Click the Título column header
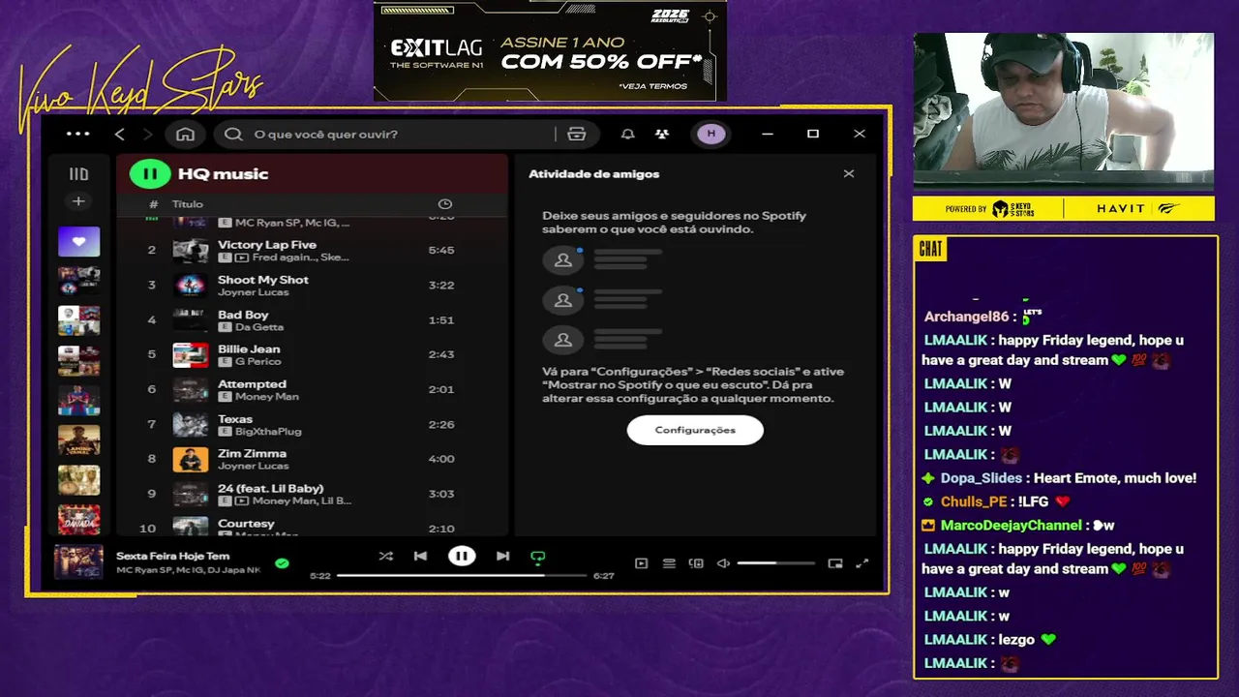This screenshot has height=697, width=1239. (x=188, y=204)
